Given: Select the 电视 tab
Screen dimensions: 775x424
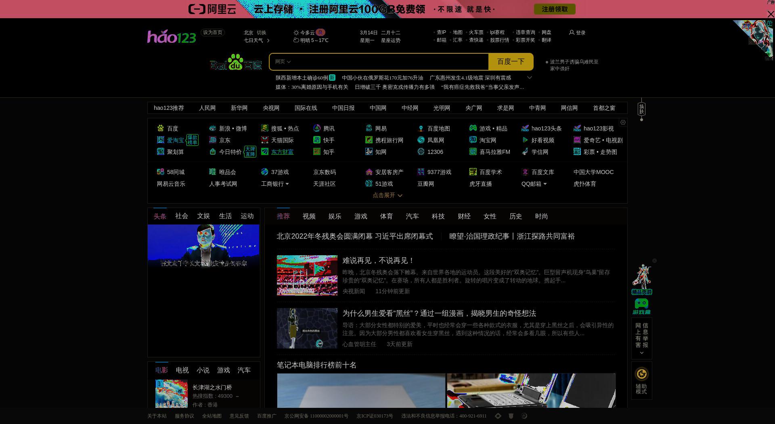Looking at the screenshot, I should point(182,370).
